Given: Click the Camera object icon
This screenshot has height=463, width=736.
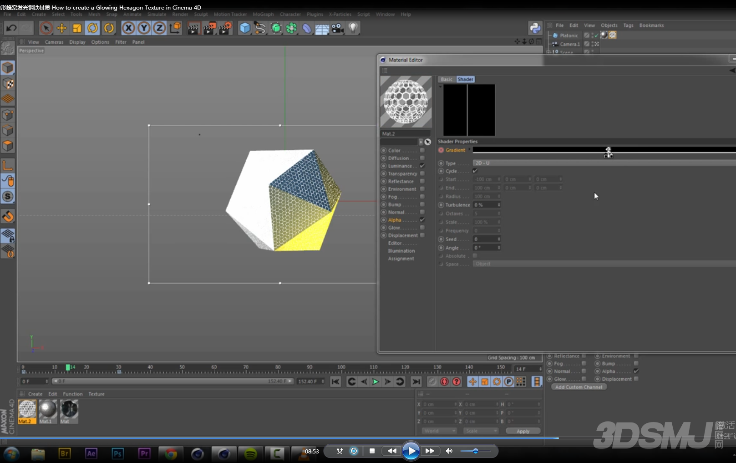Looking at the screenshot, I should click(338, 29).
